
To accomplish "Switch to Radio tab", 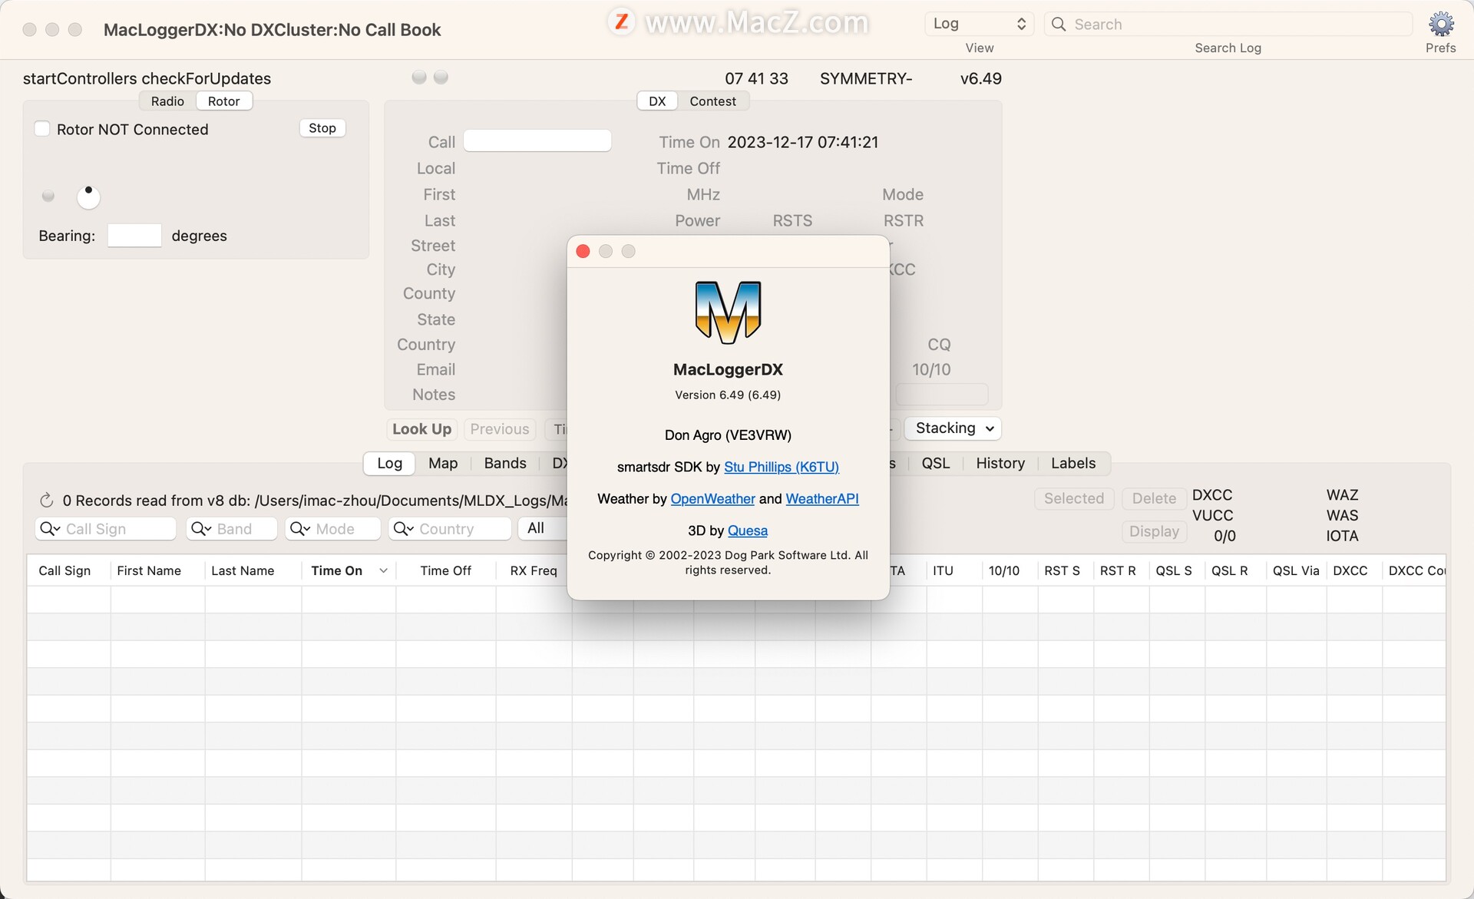I will tap(167, 101).
